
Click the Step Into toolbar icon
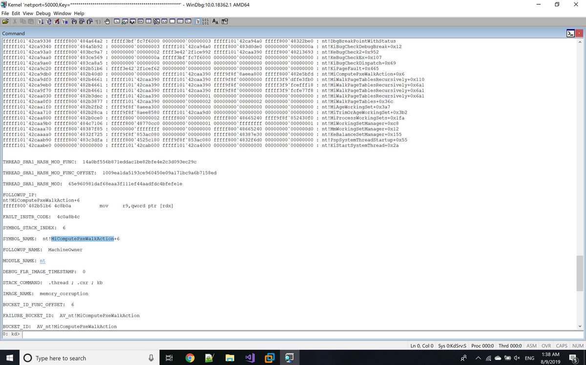[74, 21]
